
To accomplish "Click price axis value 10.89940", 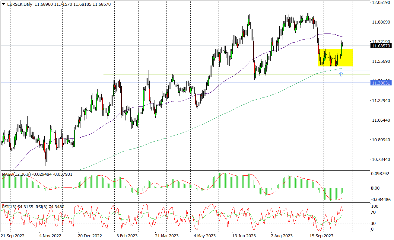I will [380, 140].
